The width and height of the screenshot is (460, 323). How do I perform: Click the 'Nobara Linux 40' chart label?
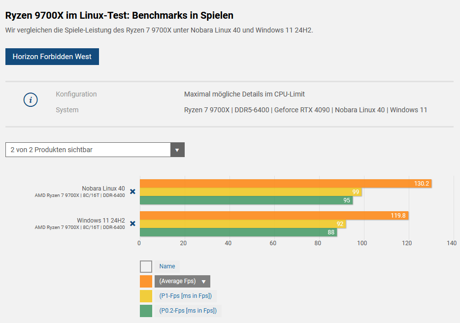coord(103,189)
